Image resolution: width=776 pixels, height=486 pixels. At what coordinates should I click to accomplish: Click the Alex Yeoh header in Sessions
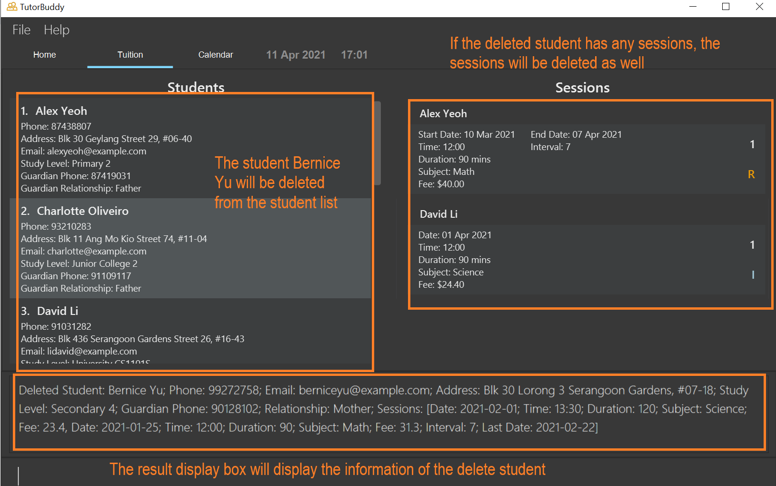443,113
